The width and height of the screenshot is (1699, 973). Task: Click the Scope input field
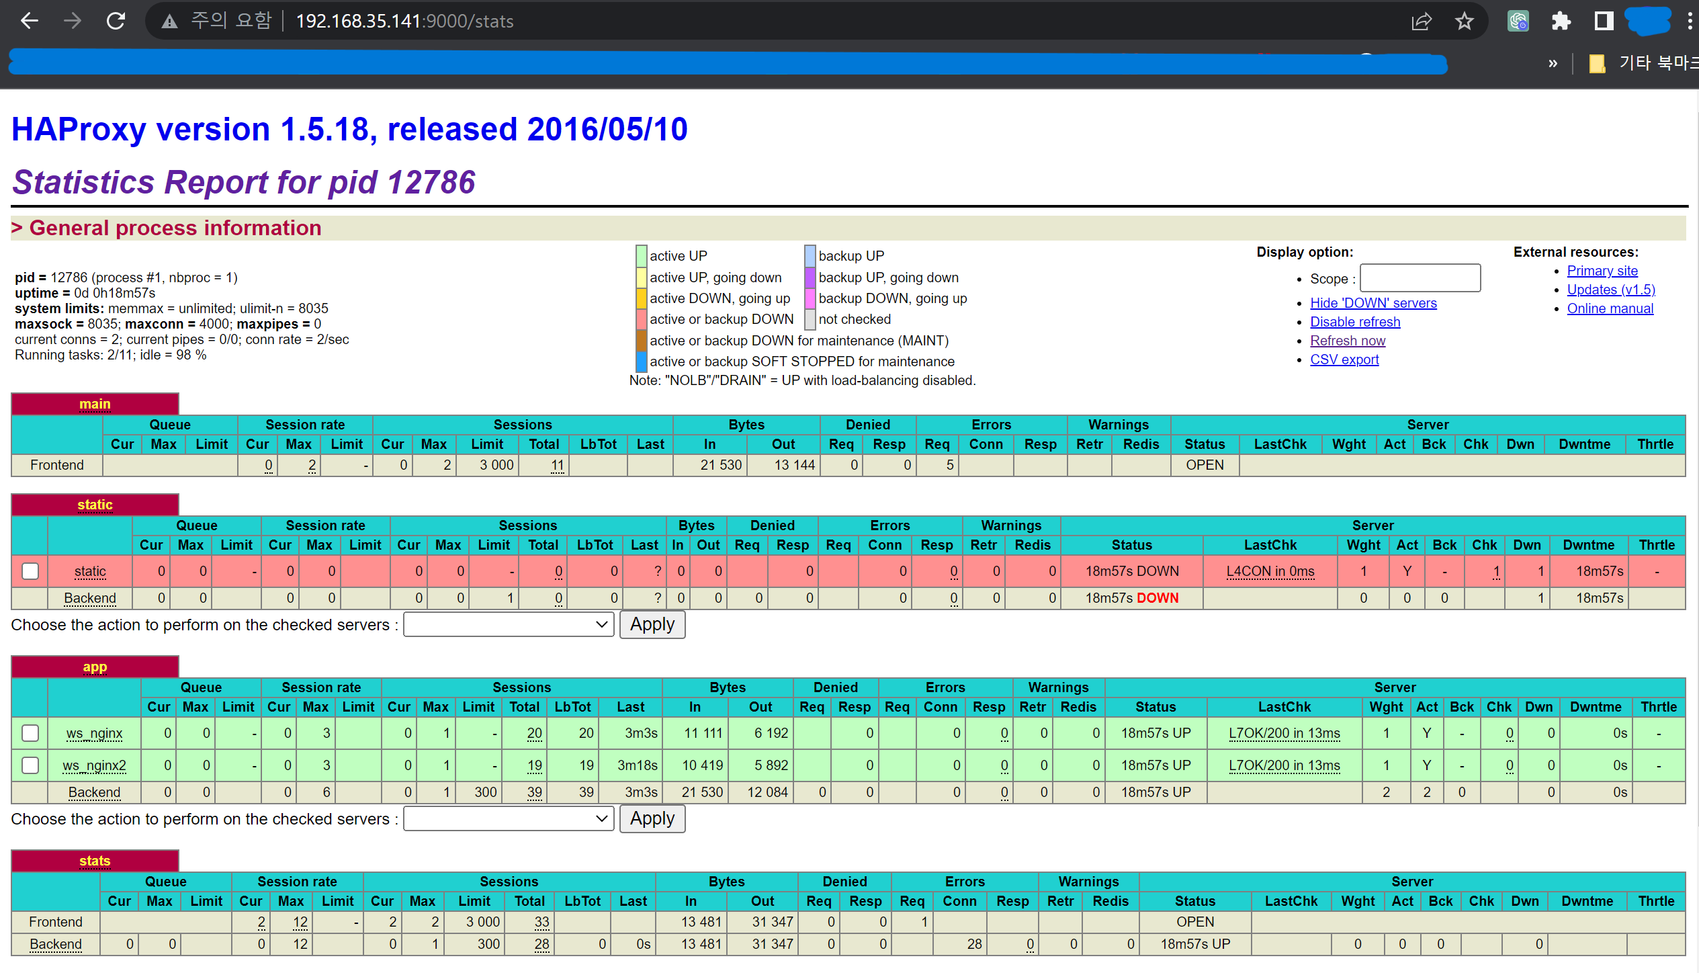pos(1420,278)
